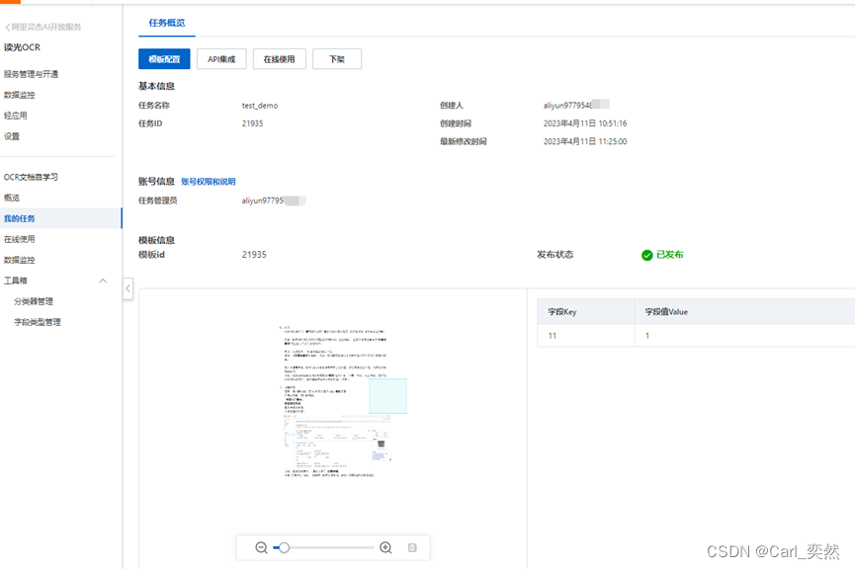Click the highlighted field box on the document
The width and height of the screenshot is (855, 569).
pos(387,396)
